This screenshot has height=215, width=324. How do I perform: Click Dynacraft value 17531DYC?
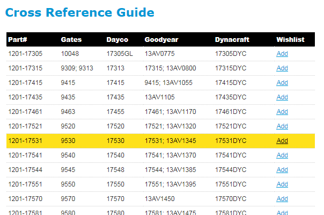[x=231, y=141]
